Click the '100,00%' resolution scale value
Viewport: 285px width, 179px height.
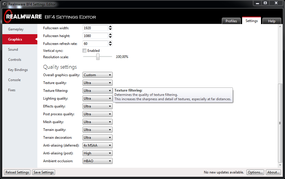coord(122,57)
